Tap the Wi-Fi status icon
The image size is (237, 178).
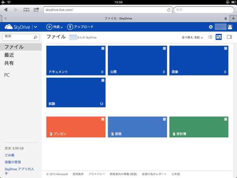(x=9, y=2)
